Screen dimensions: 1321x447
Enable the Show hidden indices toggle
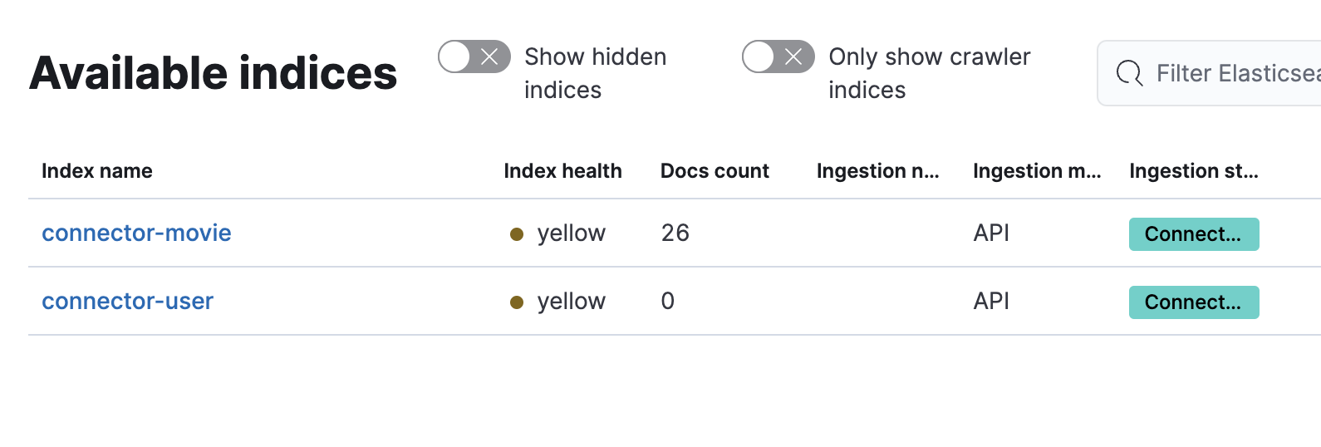(474, 56)
